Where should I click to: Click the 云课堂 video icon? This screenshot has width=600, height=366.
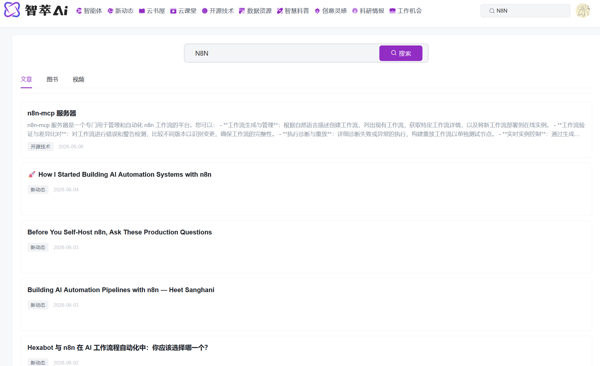pyautogui.click(x=173, y=11)
